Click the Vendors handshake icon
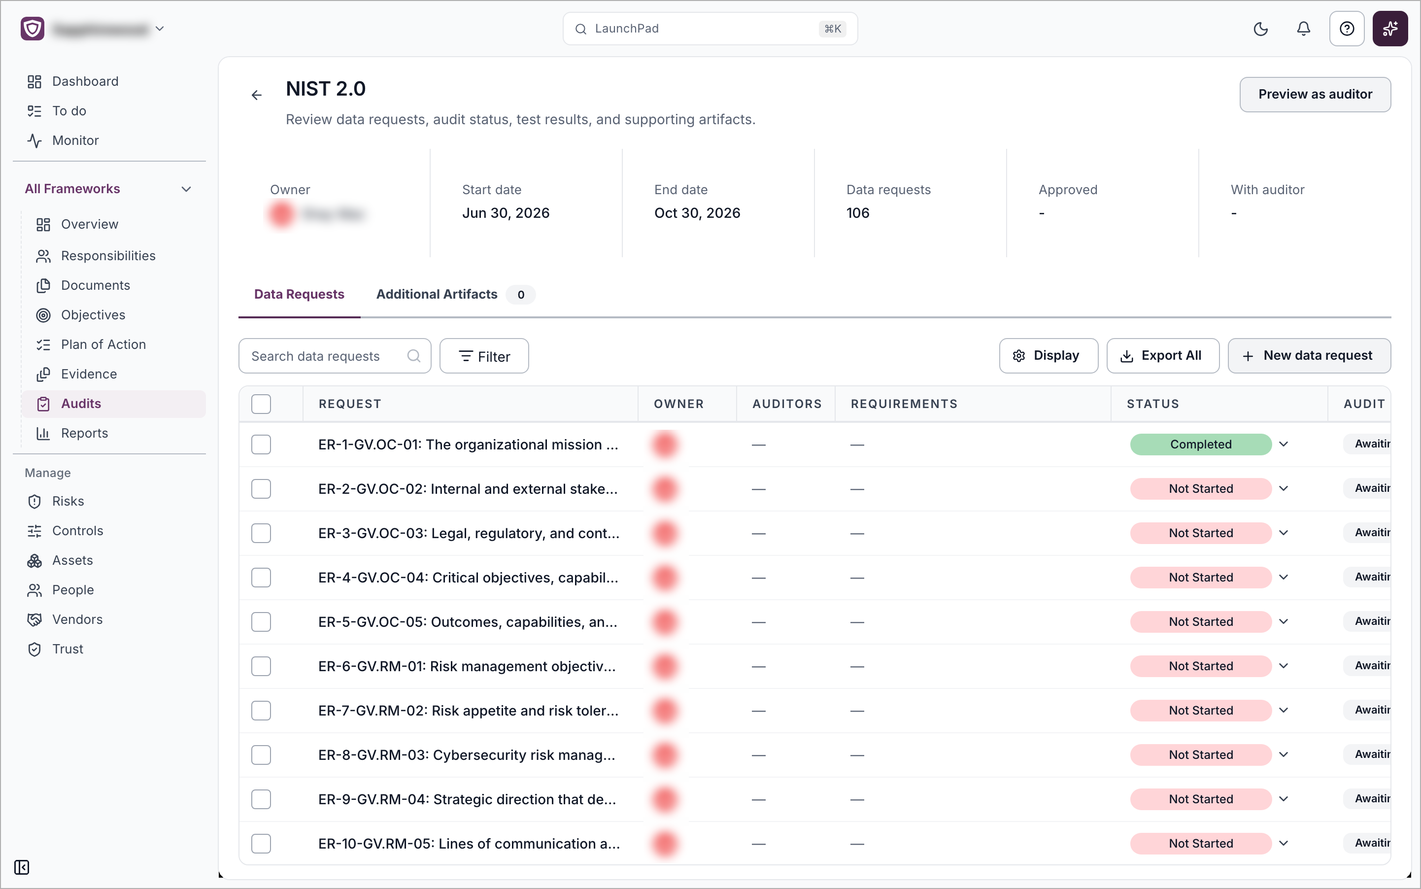This screenshot has height=889, width=1421. point(34,620)
